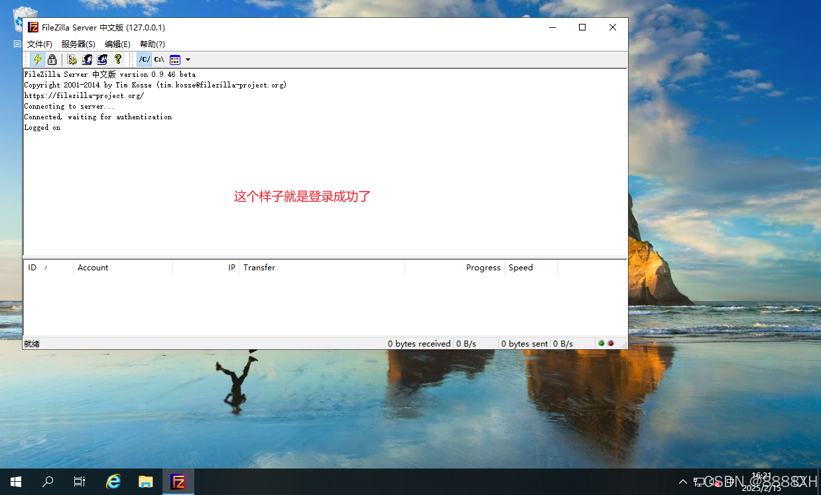The width and height of the screenshot is (821, 495).
Task: Open the Users configuration icon
Action: tap(87, 59)
